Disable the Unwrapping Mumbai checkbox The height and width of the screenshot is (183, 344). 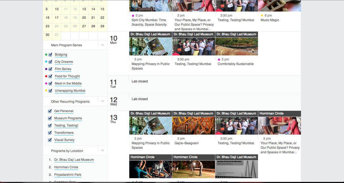point(50,91)
